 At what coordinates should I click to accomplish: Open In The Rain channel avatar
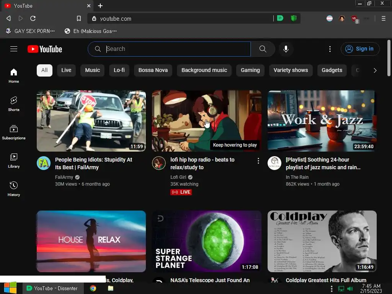pyautogui.click(x=274, y=163)
